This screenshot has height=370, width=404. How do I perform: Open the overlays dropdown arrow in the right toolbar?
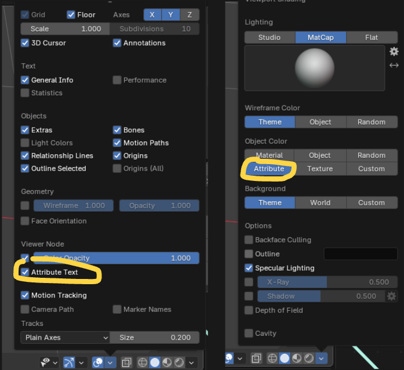tap(240, 358)
